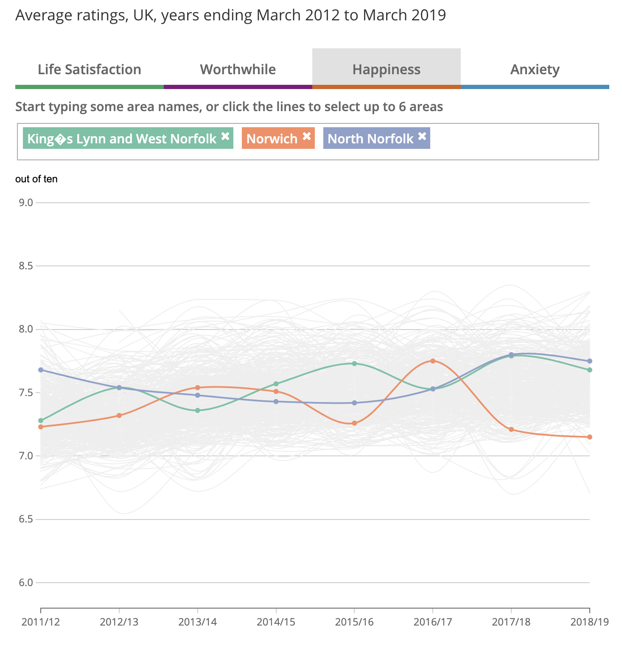Click Norwich's 2018/19 final data point
Viewport: 622px width, 648px height.
click(590, 437)
